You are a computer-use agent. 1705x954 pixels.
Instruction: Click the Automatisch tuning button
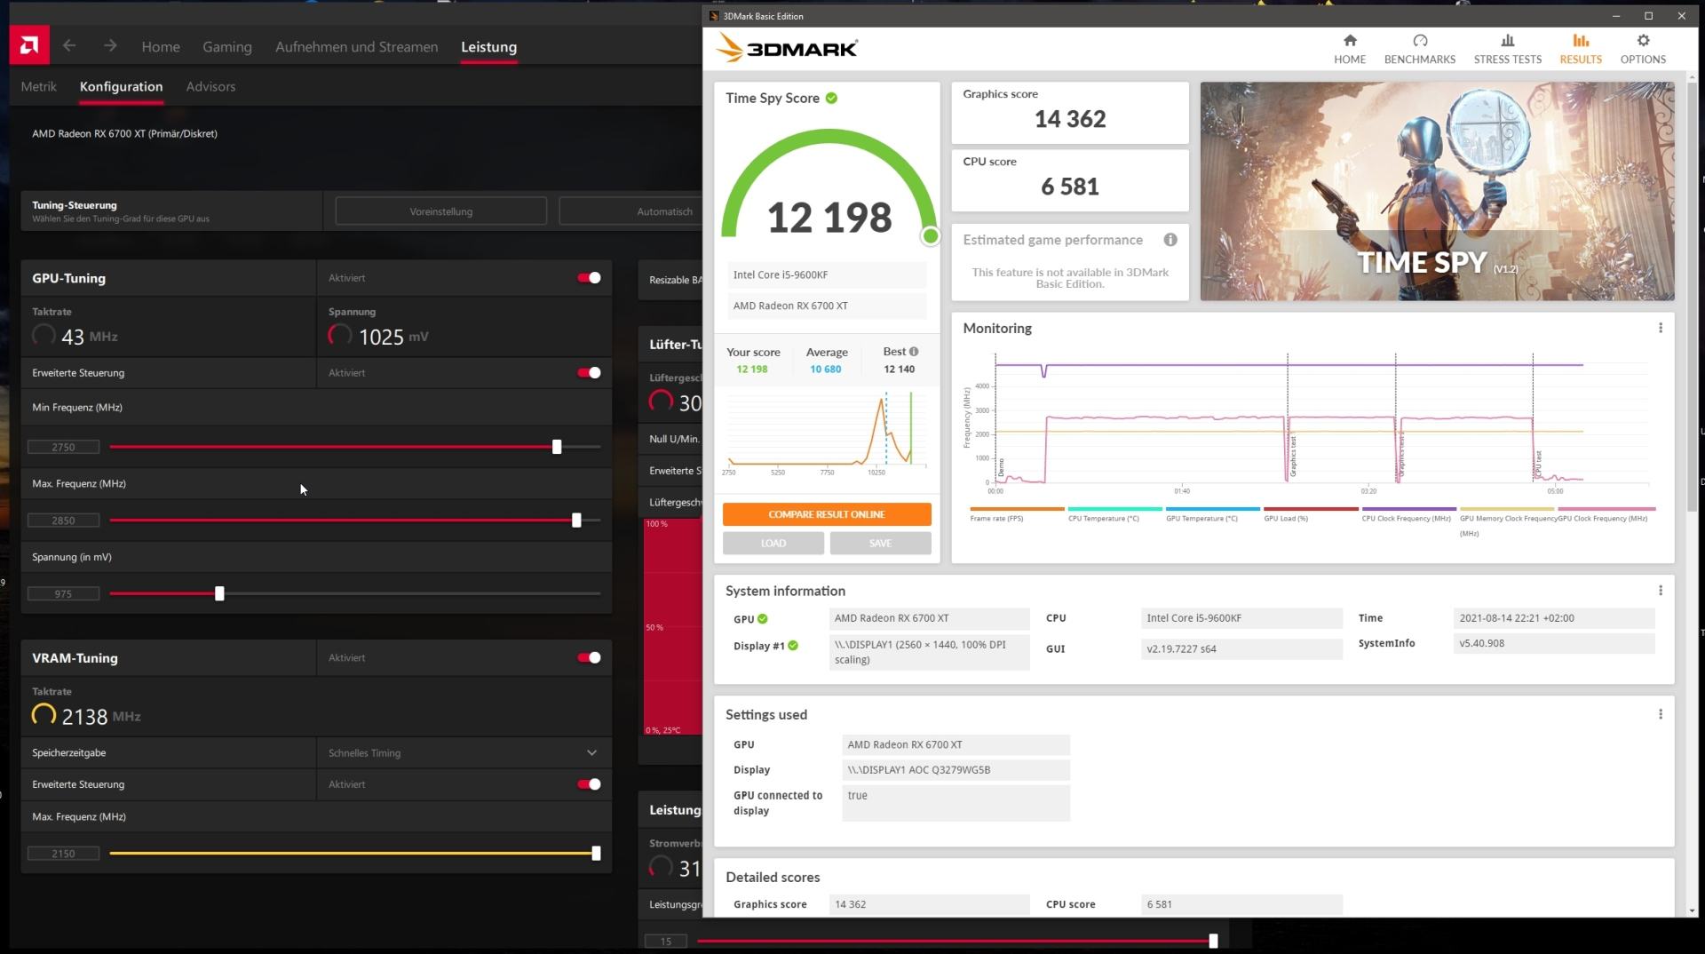coord(630,211)
